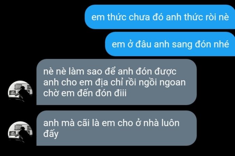The width and height of the screenshot is (235, 156).
Task: Tap the gray 'anh mà cãi là em cho ở nhà' bubble
Action: pos(116,128)
